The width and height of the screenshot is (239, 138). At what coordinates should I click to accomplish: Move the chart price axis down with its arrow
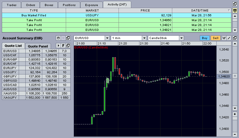coord(235,108)
